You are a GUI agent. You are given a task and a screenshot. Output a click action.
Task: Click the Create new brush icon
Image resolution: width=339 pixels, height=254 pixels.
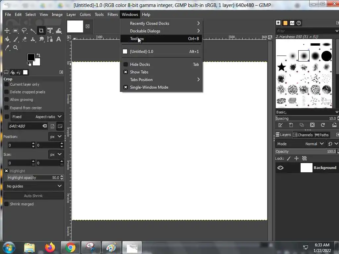click(x=291, y=125)
